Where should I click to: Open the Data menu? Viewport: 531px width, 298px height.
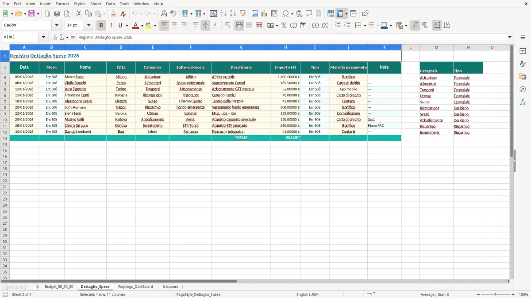[x=110, y=4]
